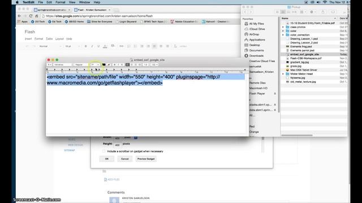The width and height of the screenshot is (362, 203).
Task: Open the 16 pt font size dropdown in Sites editor
Action: pyautogui.click(x=72, y=46)
